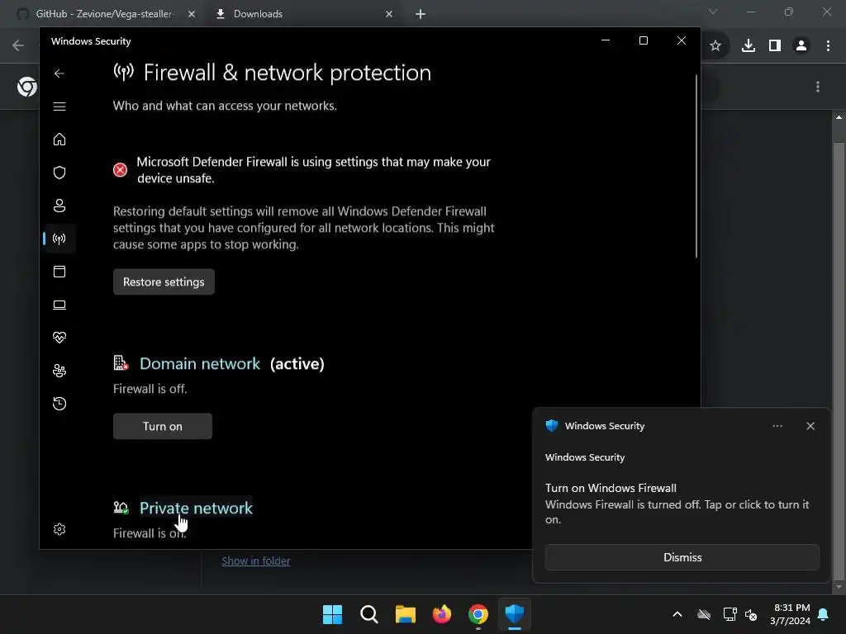Toggle Chrome side panel icon
This screenshot has height=634, width=846.
click(x=775, y=46)
